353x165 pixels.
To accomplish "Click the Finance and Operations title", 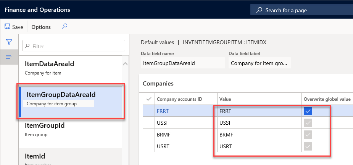I will pyautogui.click(x=37, y=10).
